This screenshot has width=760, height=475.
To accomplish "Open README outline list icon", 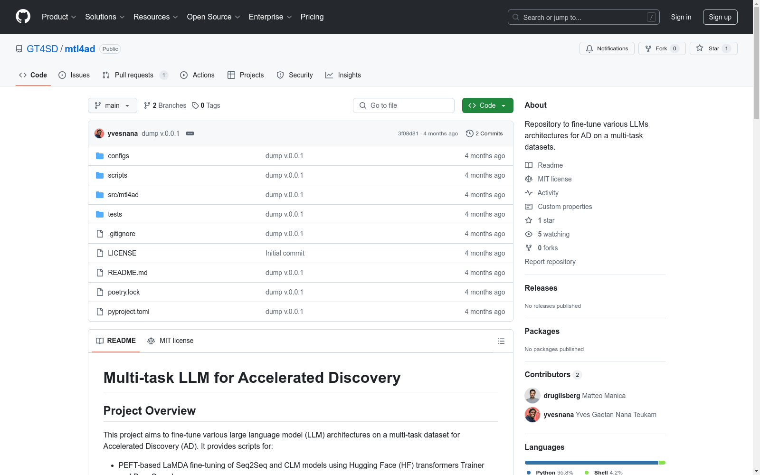I will 501,341.
